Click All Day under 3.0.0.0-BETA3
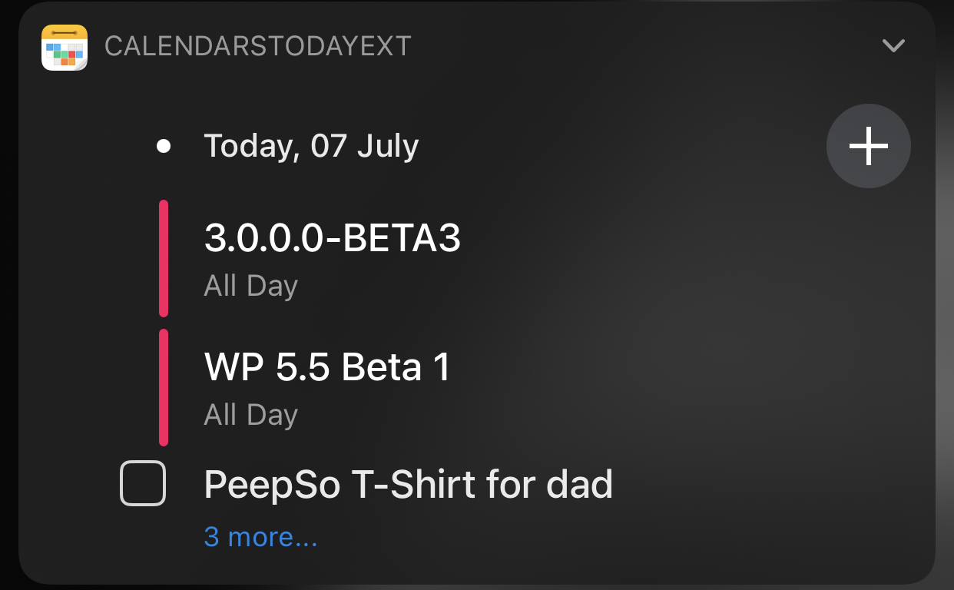Viewport: 954px width, 590px height. point(250,286)
